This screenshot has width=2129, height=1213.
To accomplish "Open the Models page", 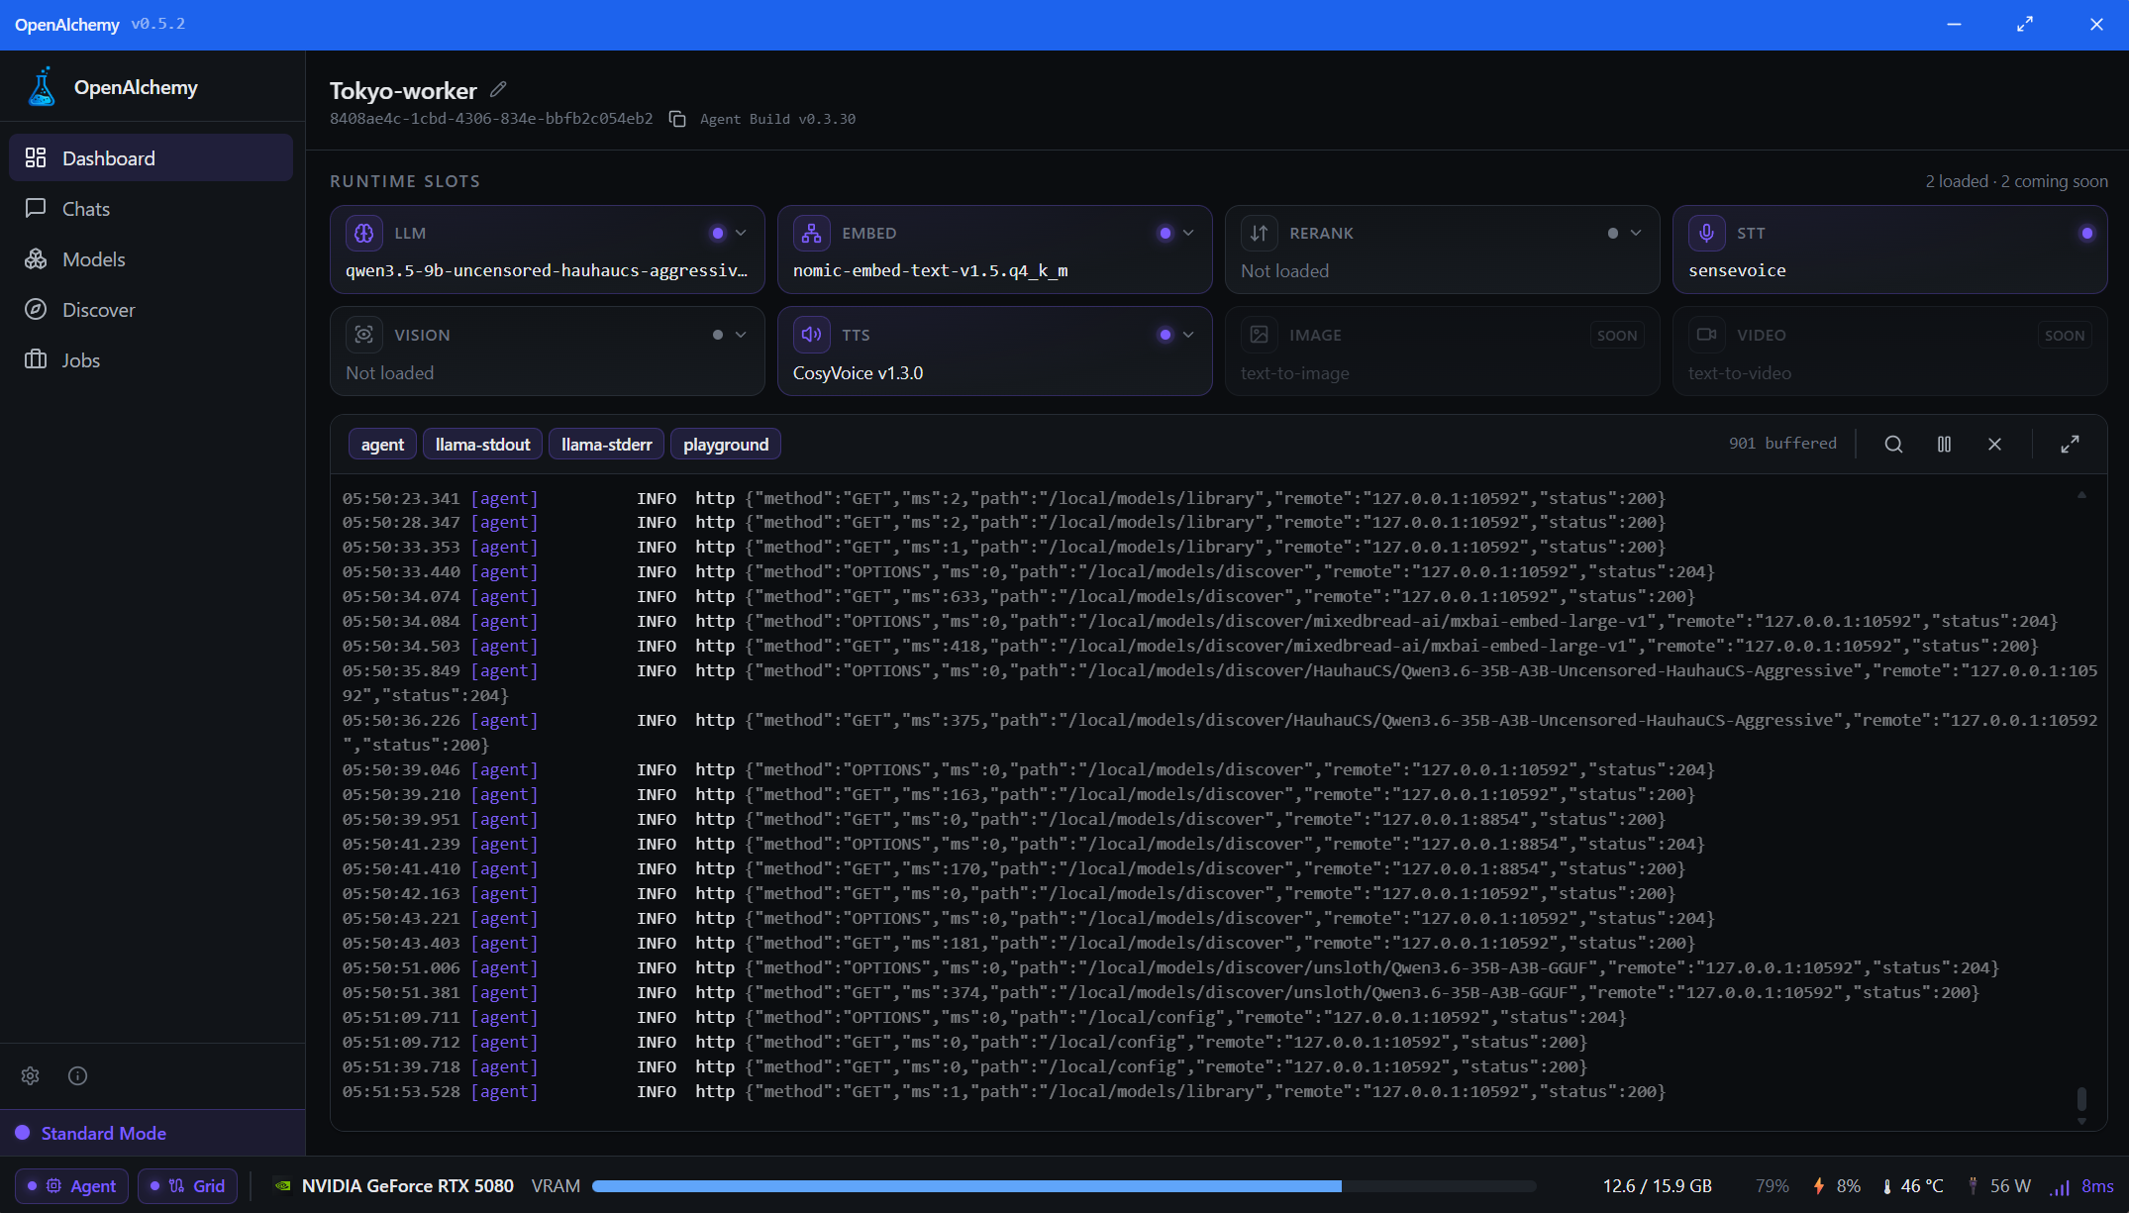I will click(151, 259).
